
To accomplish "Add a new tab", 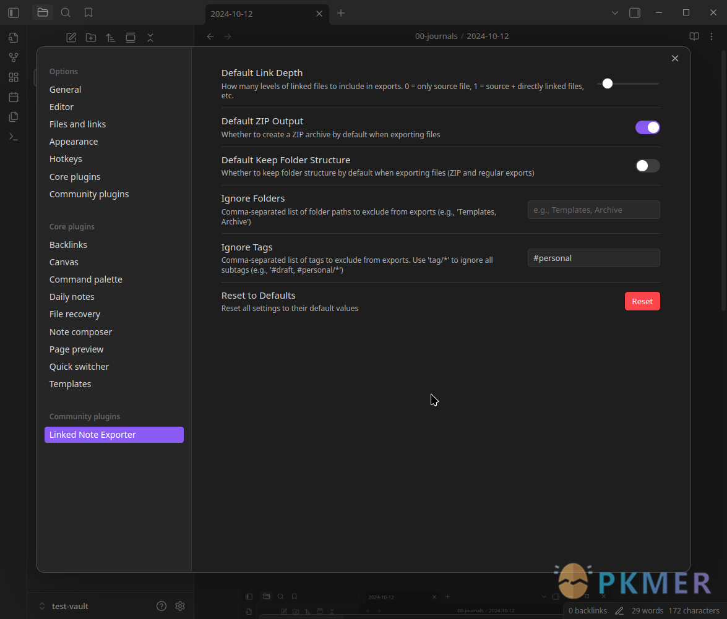I will click(x=341, y=13).
